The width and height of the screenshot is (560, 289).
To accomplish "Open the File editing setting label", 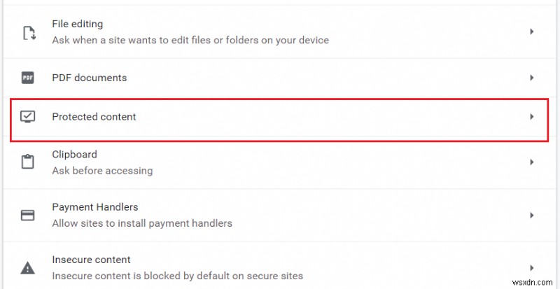I will click(77, 24).
